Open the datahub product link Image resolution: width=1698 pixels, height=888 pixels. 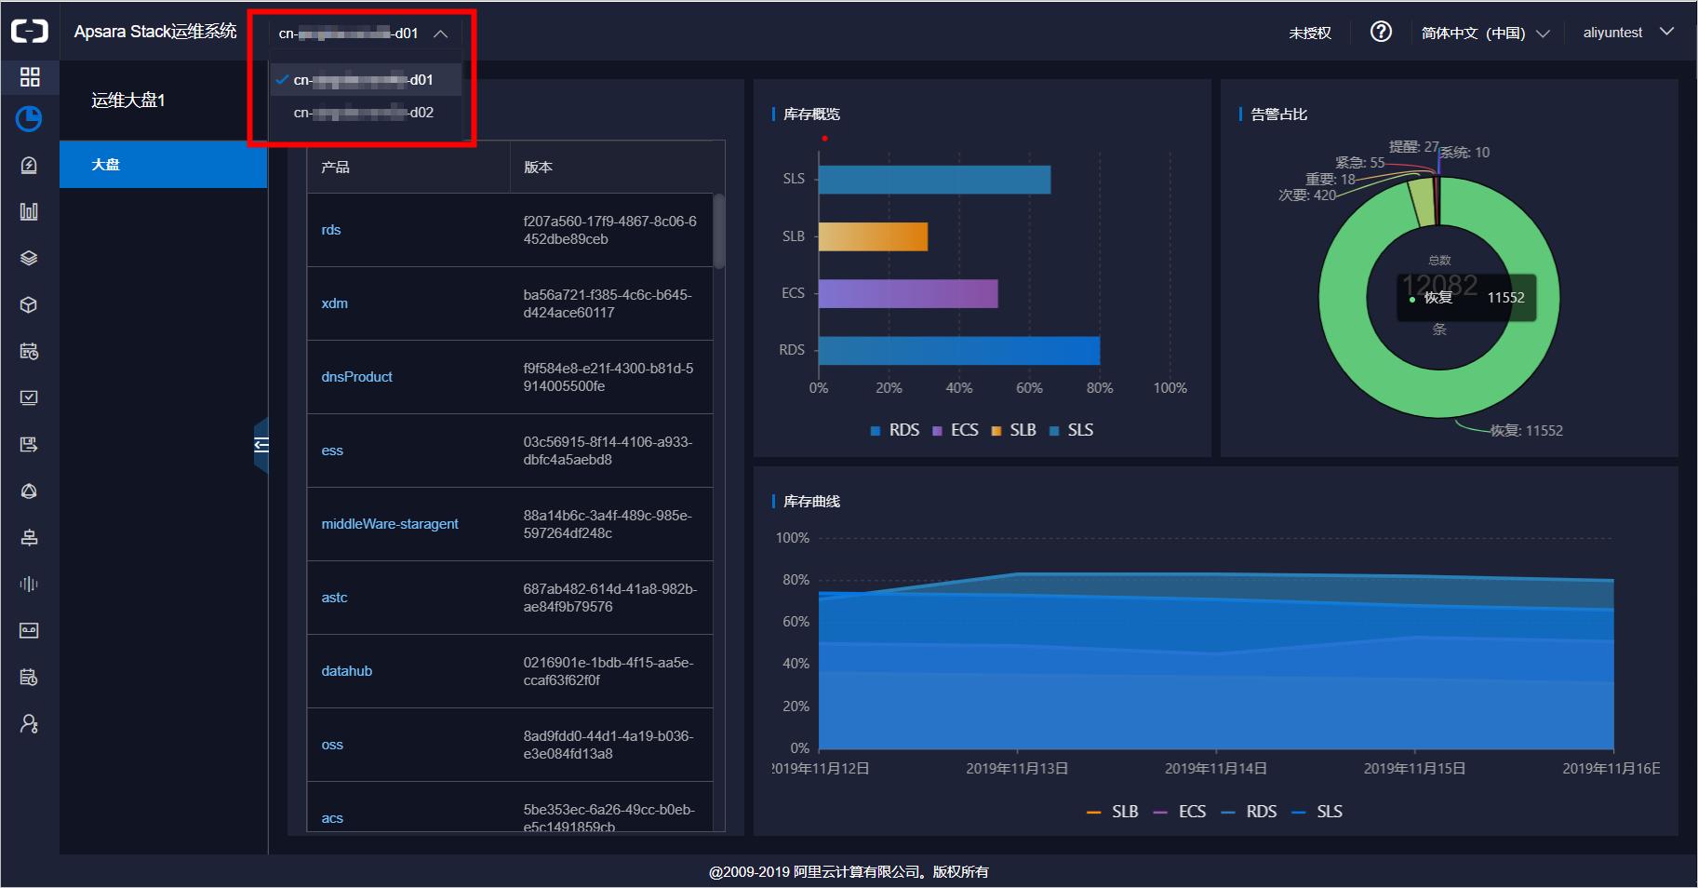click(347, 671)
